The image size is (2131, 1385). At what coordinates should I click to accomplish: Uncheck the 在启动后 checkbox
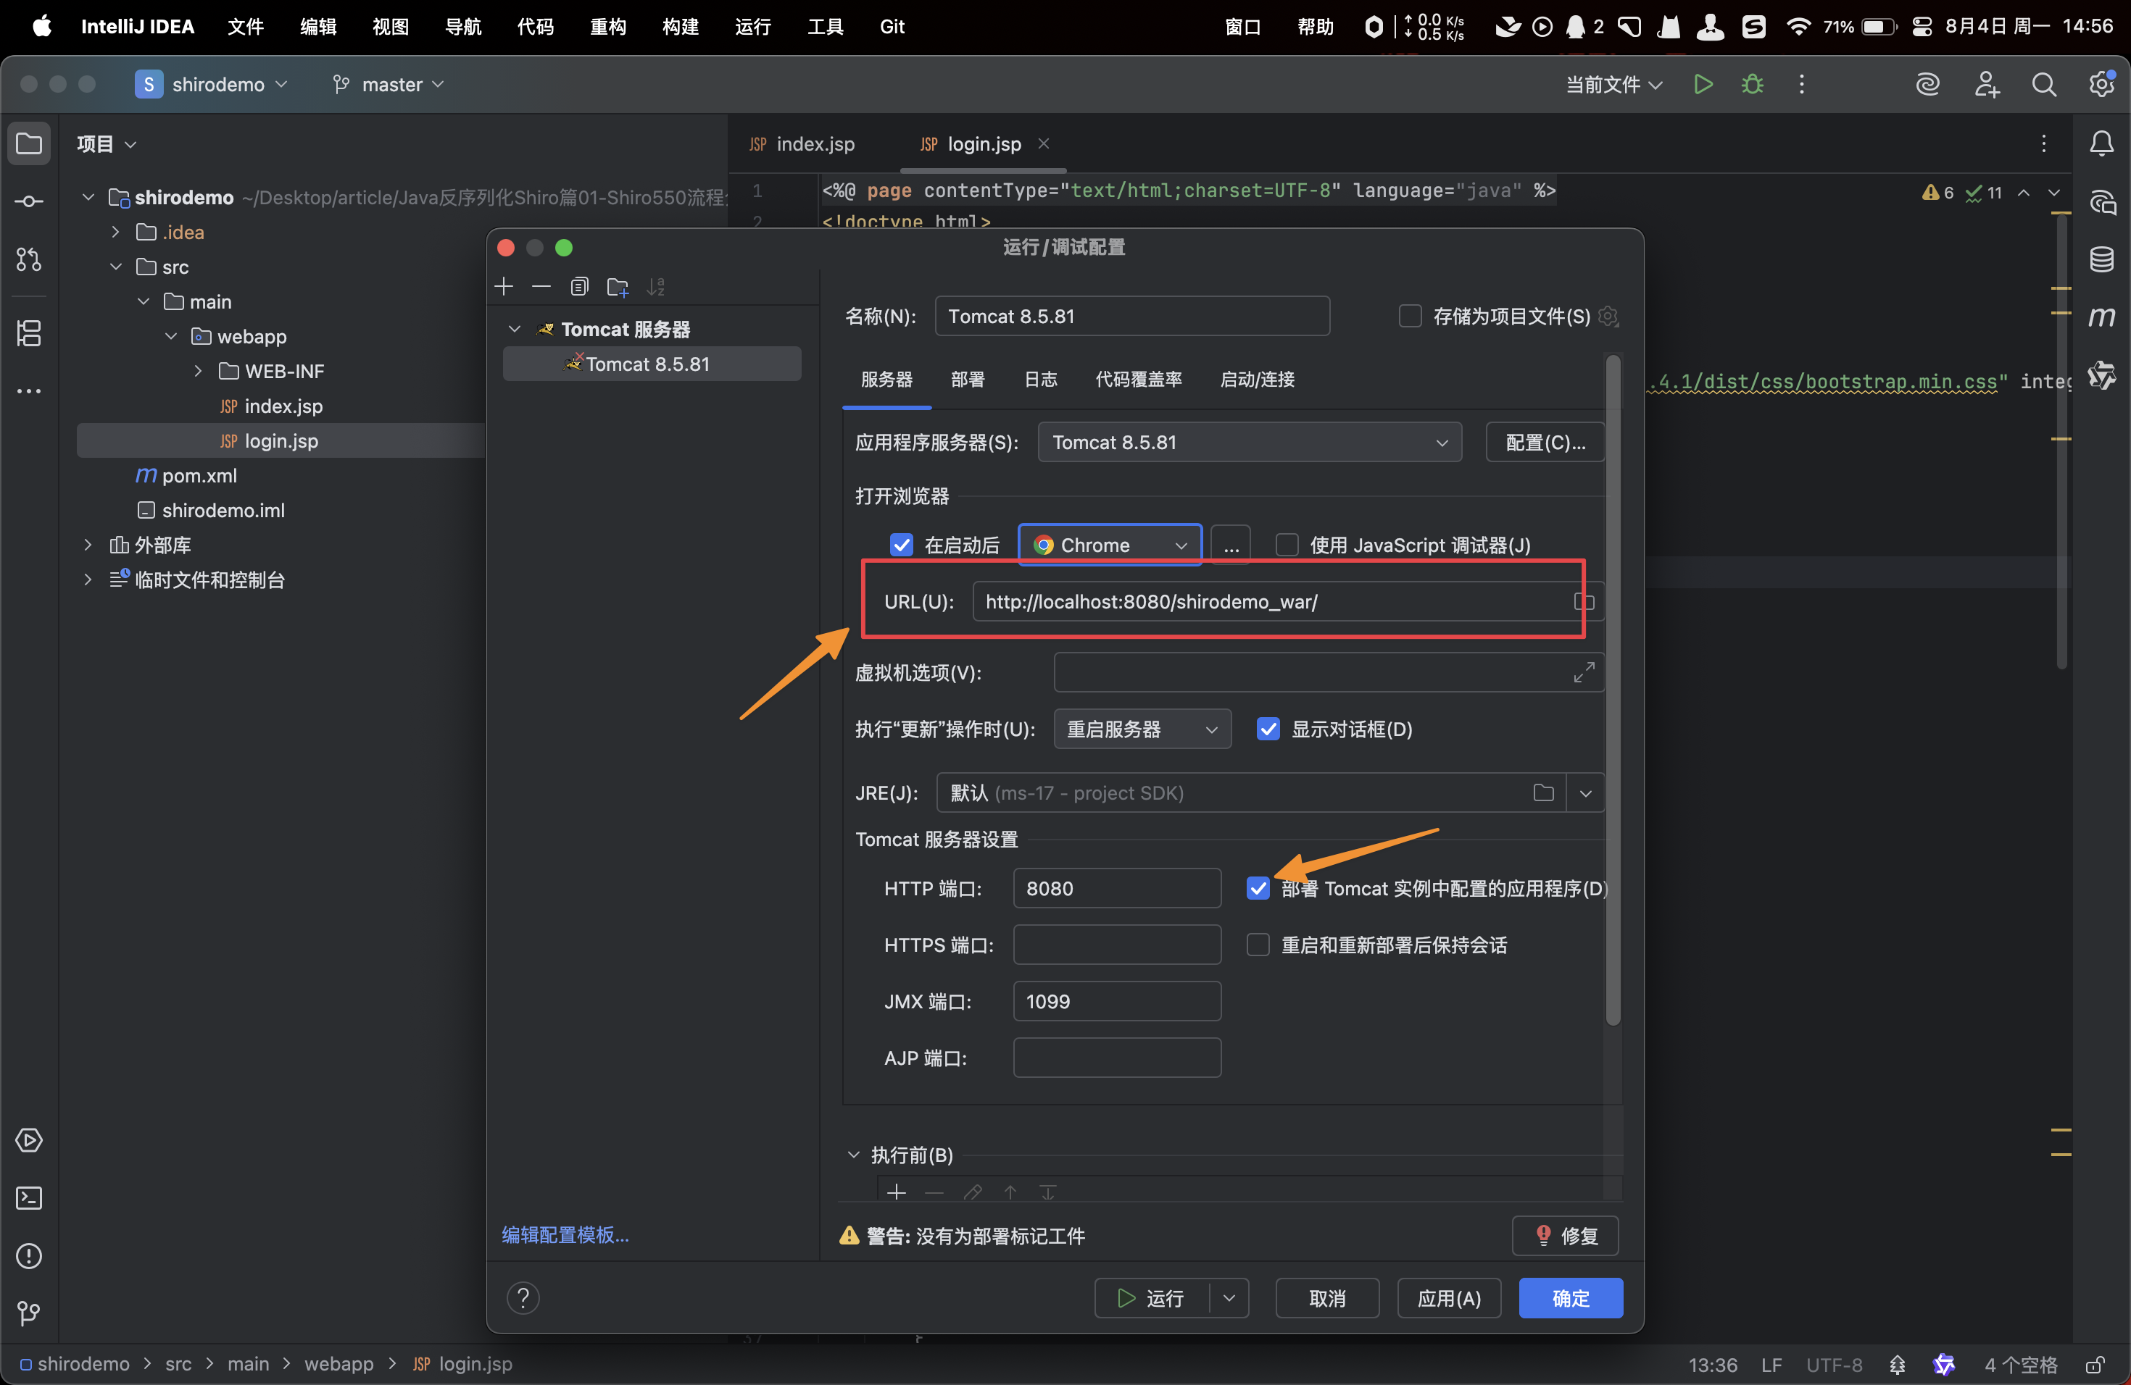pyautogui.click(x=901, y=545)
